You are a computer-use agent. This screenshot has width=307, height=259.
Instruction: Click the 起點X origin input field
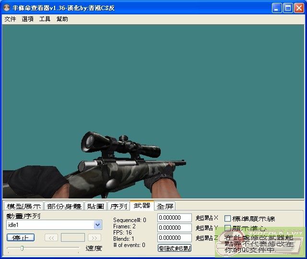pyautogui.click(x=175, y=218)
